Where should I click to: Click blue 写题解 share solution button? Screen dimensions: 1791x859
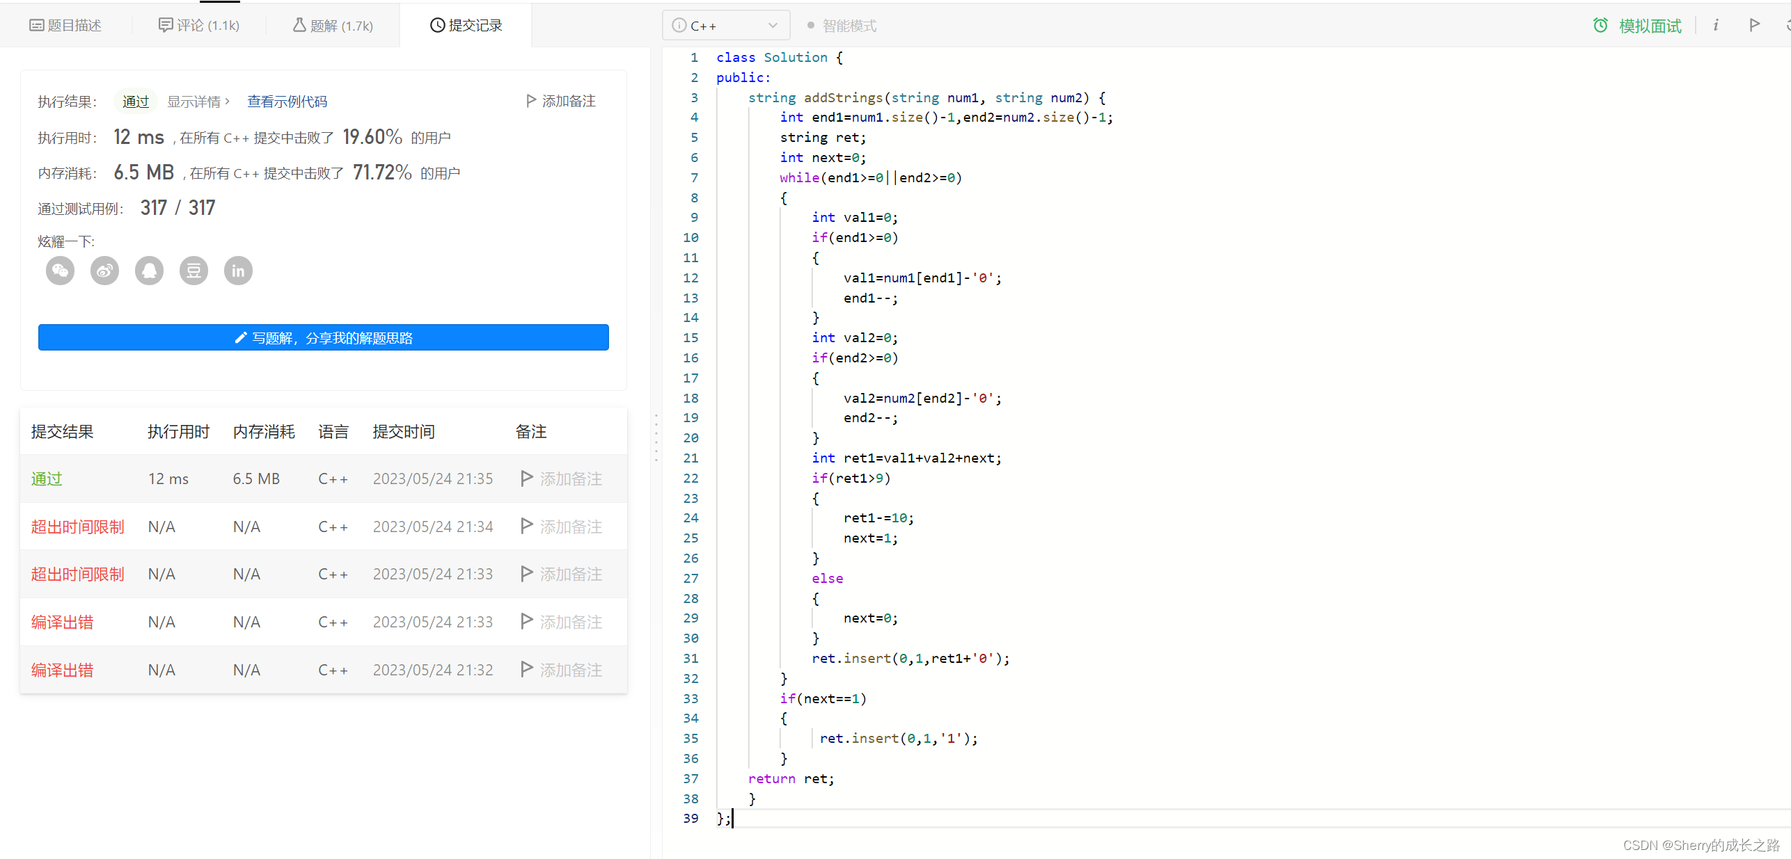click(324, 337)
